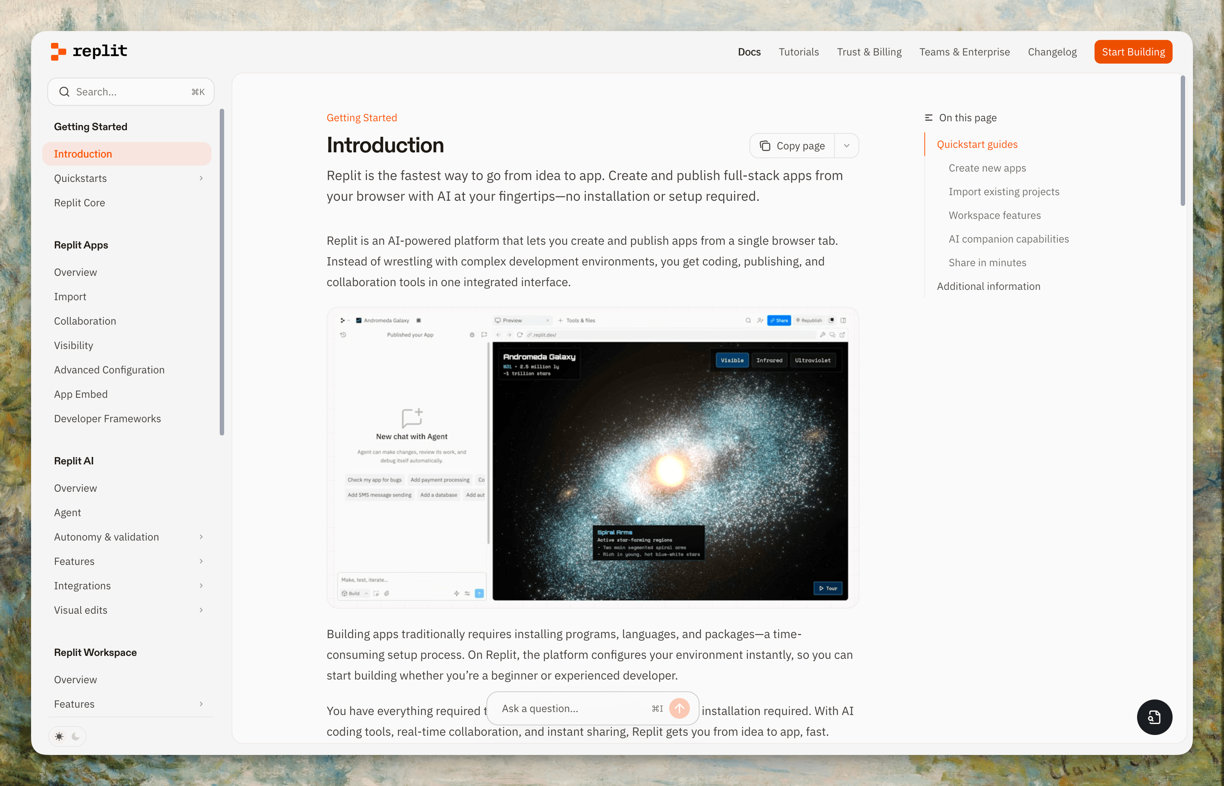Click the Replit logo icon
This screenshot has width=1224, height=786.
[58, 51]
